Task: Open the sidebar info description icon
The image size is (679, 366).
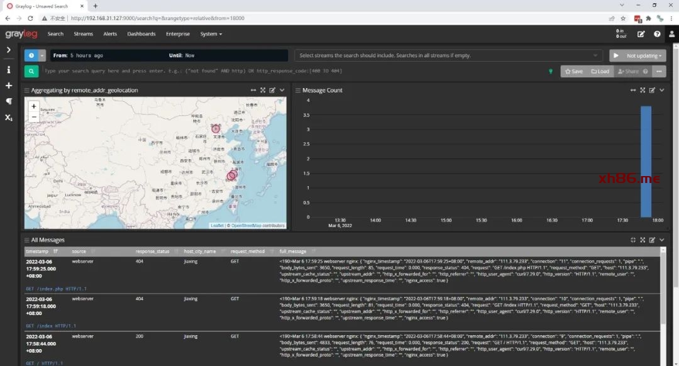Action: (9, 70)
